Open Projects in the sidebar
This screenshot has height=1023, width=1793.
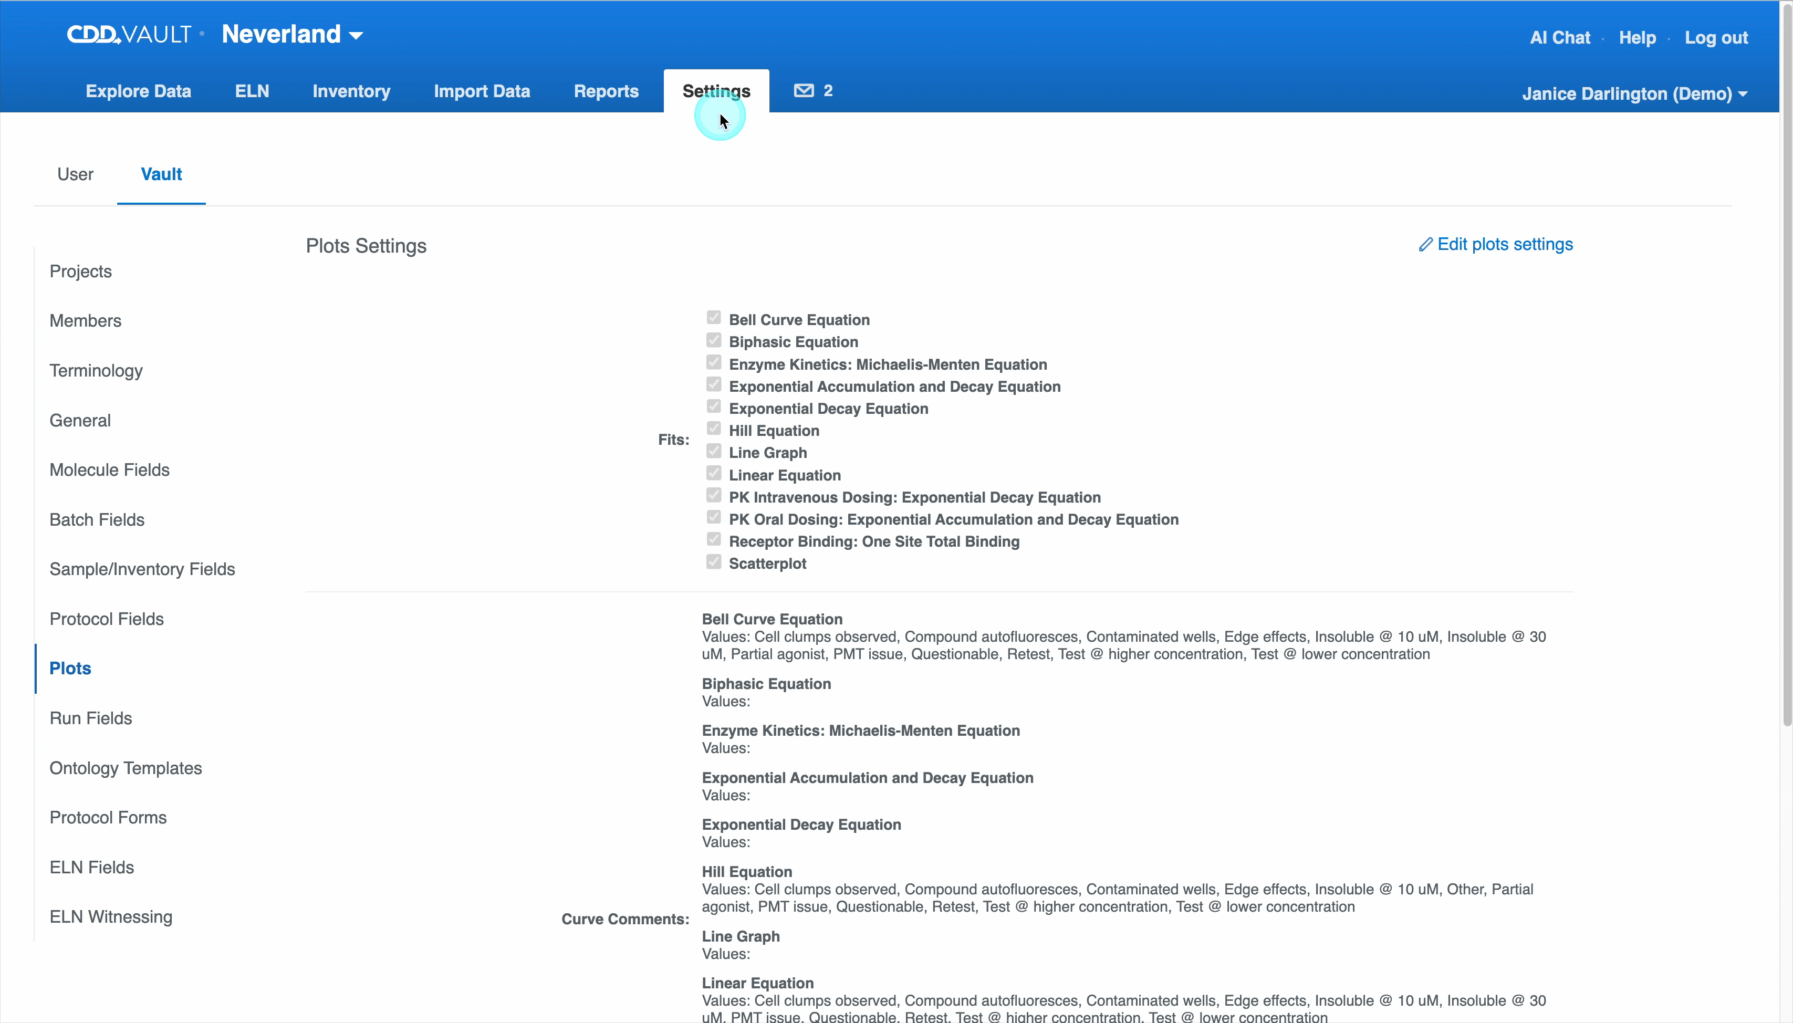81,271
